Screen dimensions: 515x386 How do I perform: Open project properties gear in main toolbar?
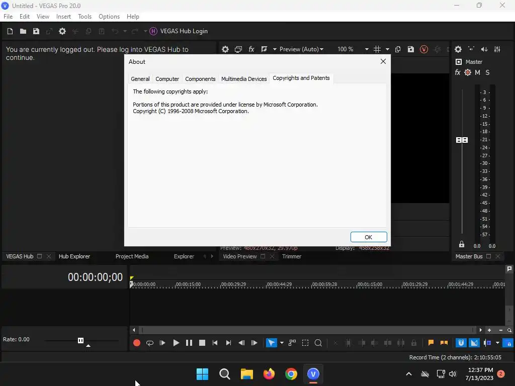coord(62,31)
